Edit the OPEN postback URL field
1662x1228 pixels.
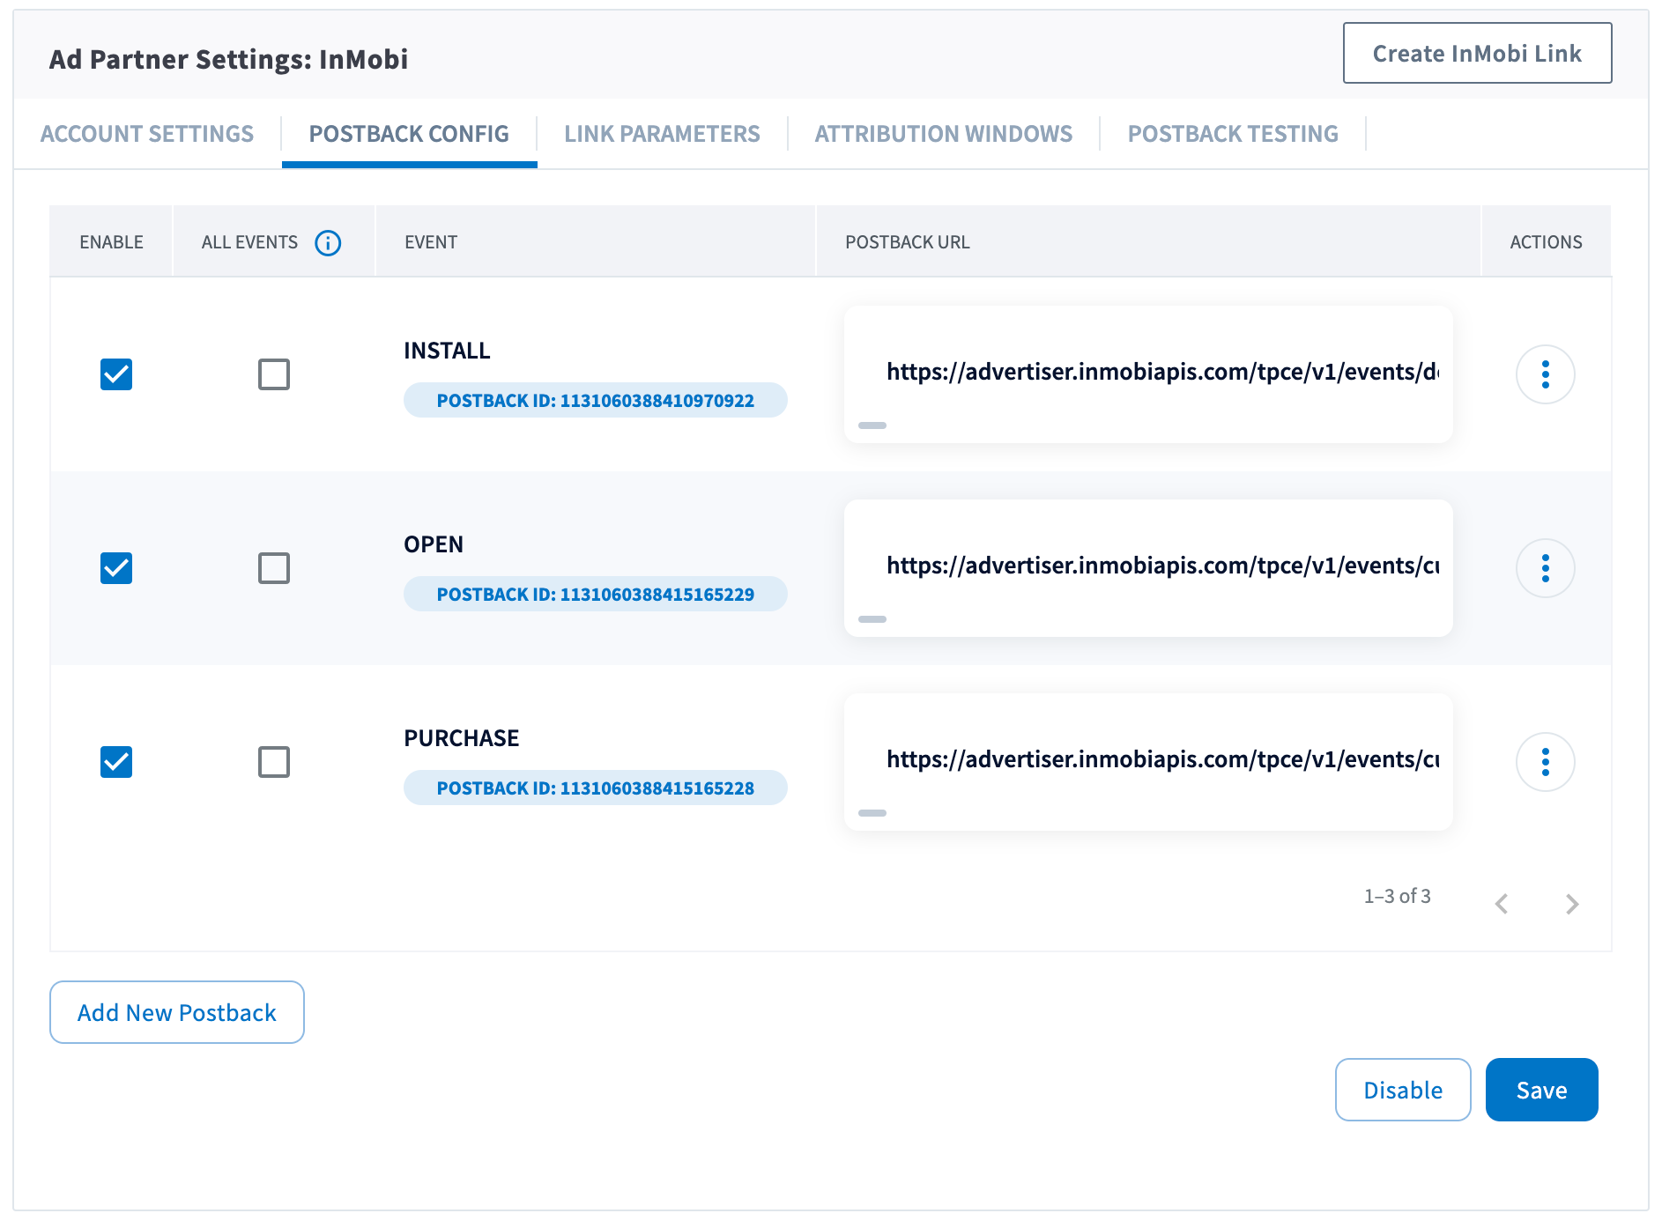pos(1148,566)
